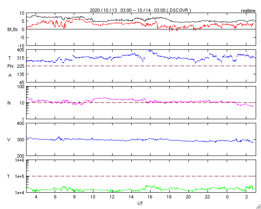Viewport: 261px width, 209px height.
Task: Click the '315' tick on Phi axis
Action: [21, 58]
